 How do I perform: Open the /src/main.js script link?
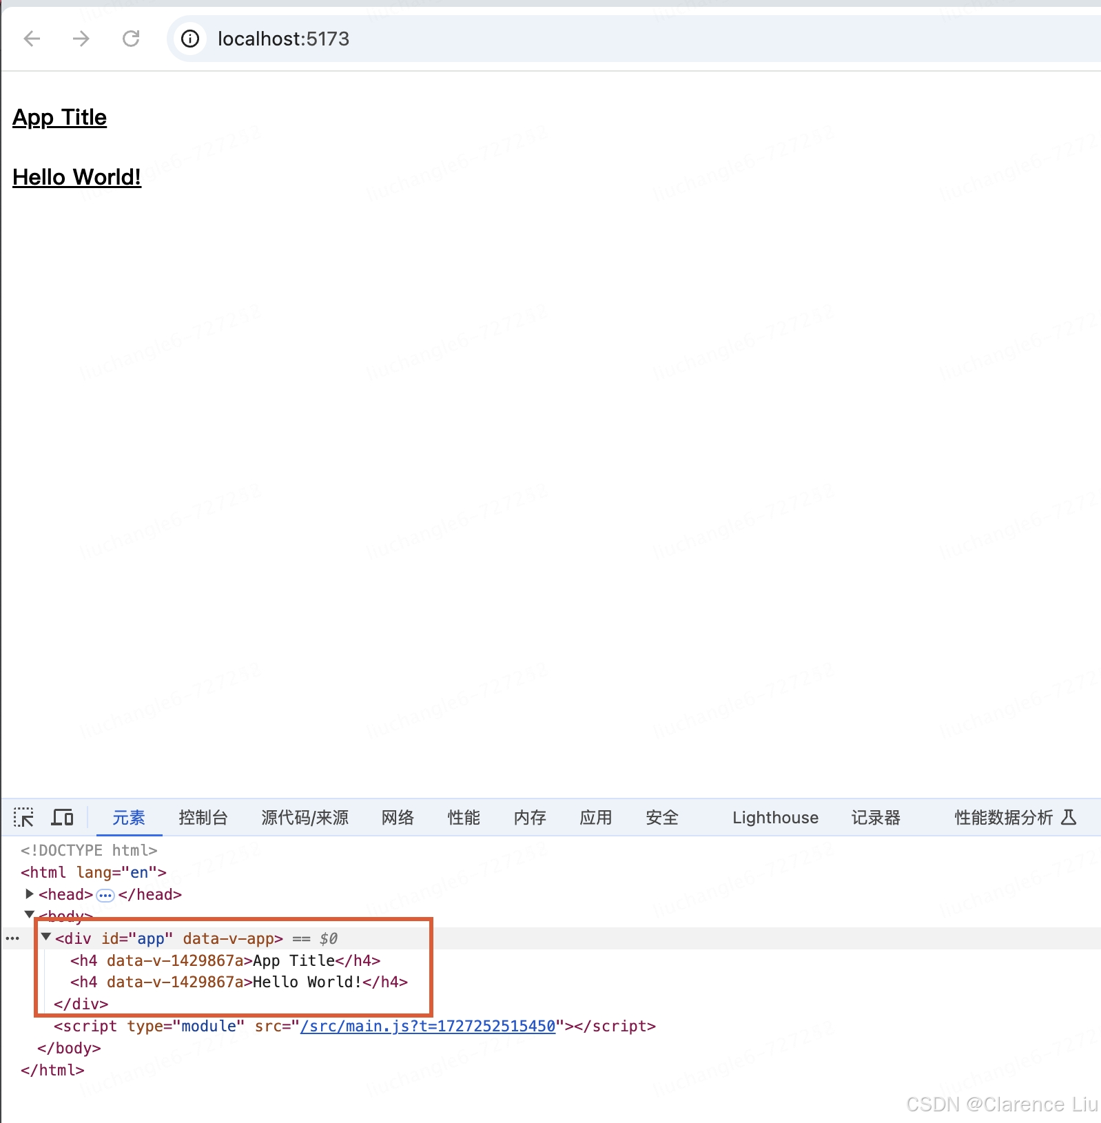pyautogui.click(x=428, y=1026)
